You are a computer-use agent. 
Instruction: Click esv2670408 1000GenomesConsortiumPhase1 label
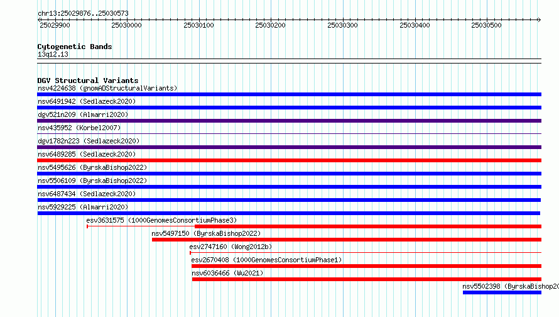[x=266, y=260]
